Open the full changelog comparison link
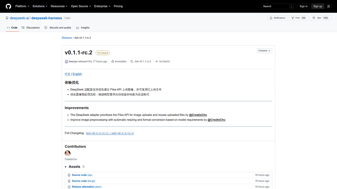 coord(110,133)
